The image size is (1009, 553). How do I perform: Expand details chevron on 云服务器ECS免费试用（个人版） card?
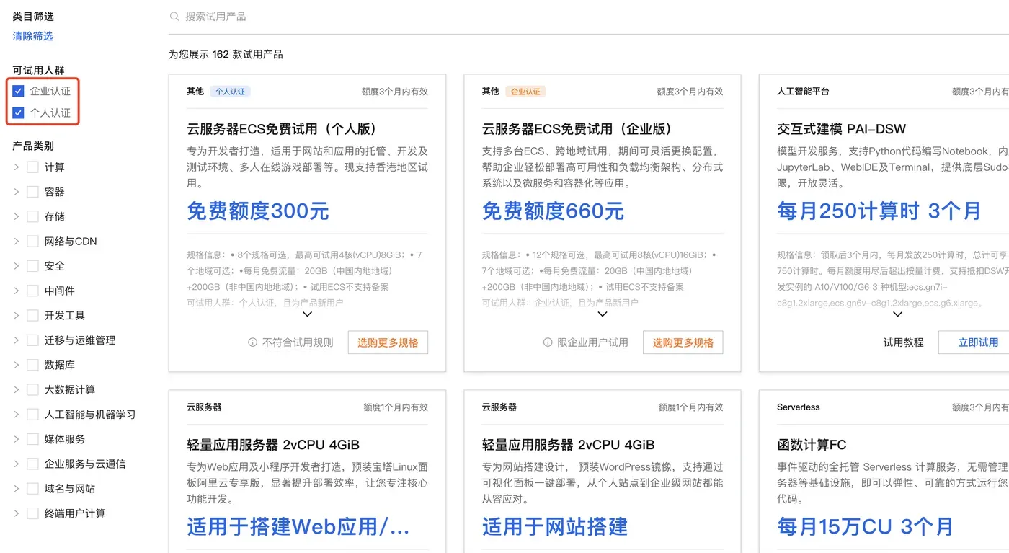click(307, 314)
